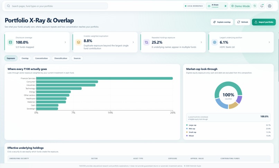Image resolution: width=279 pixels, height=168 pixels.
Task: Click the Healthcare bar in chart
Action: (52, 98)
